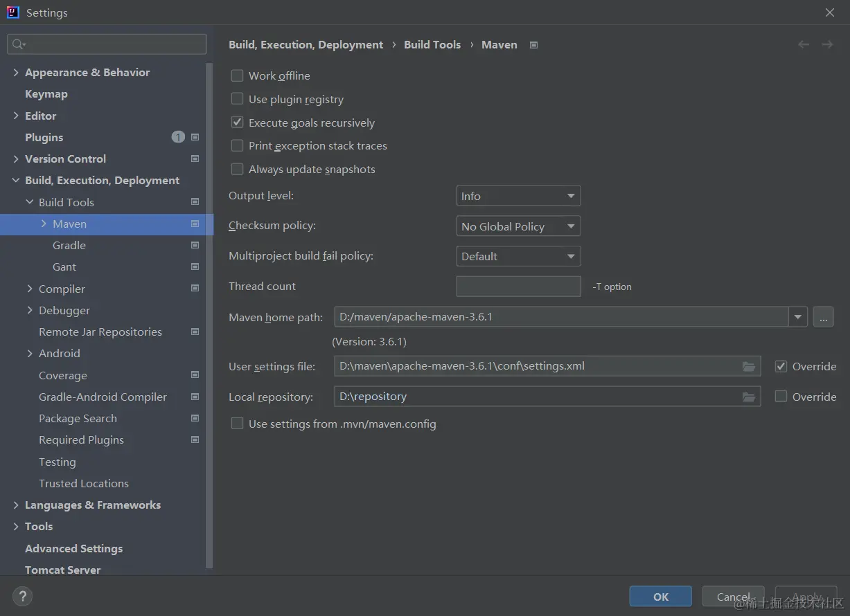This screenshot has height=616, width=850.
Task: Expand the Appearance & Behavior section
Action: click(x=16, y=72)
